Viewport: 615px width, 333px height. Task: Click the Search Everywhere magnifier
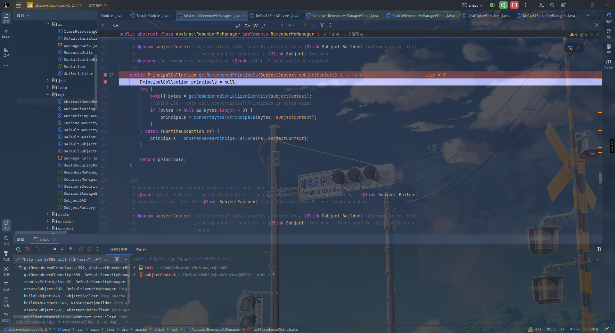pyautogui.click(x=552, y=5)
